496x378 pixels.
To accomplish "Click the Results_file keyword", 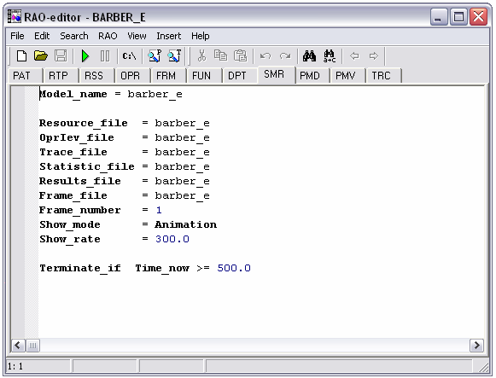I will 80,181.
